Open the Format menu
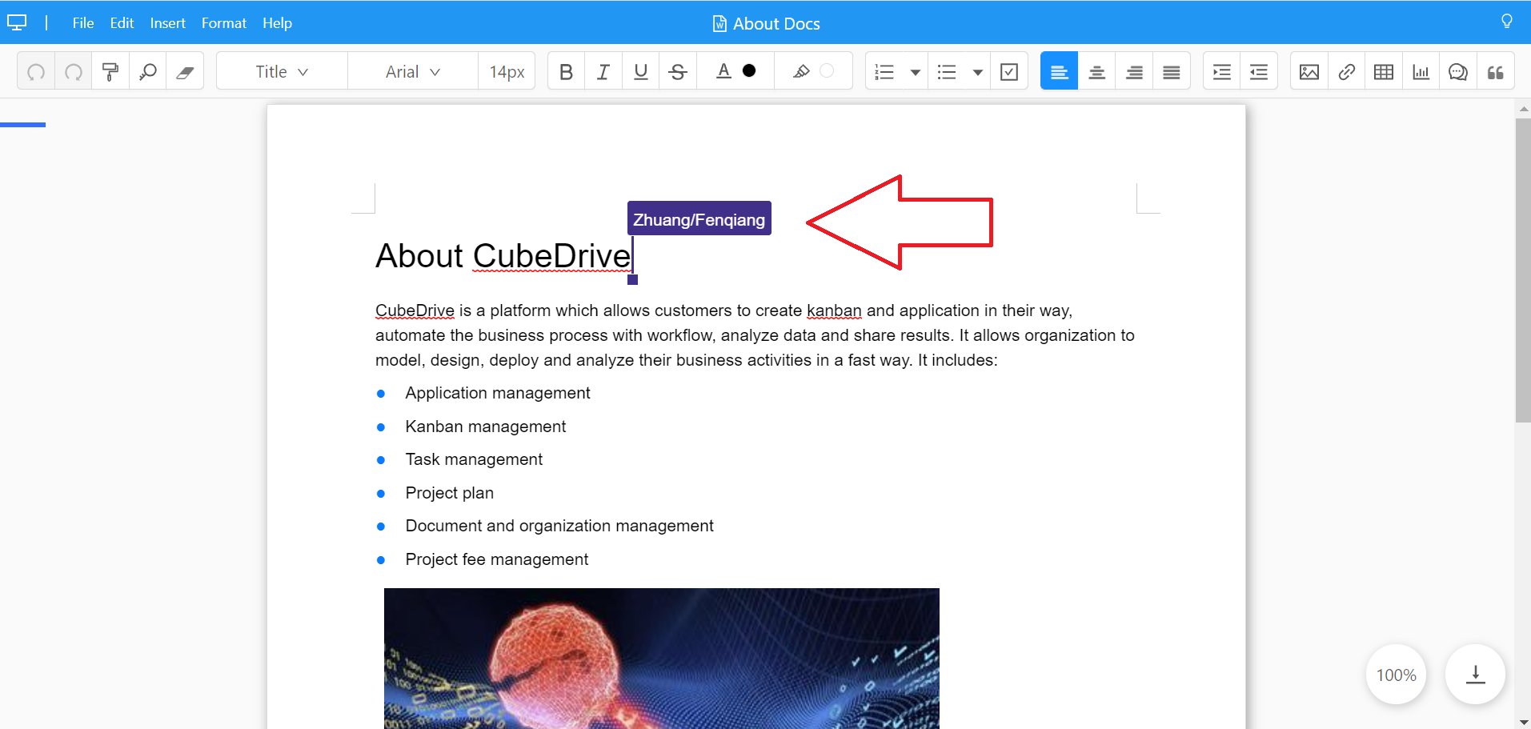Image resolution: width=1531 pixels, height=729 pixels. tap(224, 23)
